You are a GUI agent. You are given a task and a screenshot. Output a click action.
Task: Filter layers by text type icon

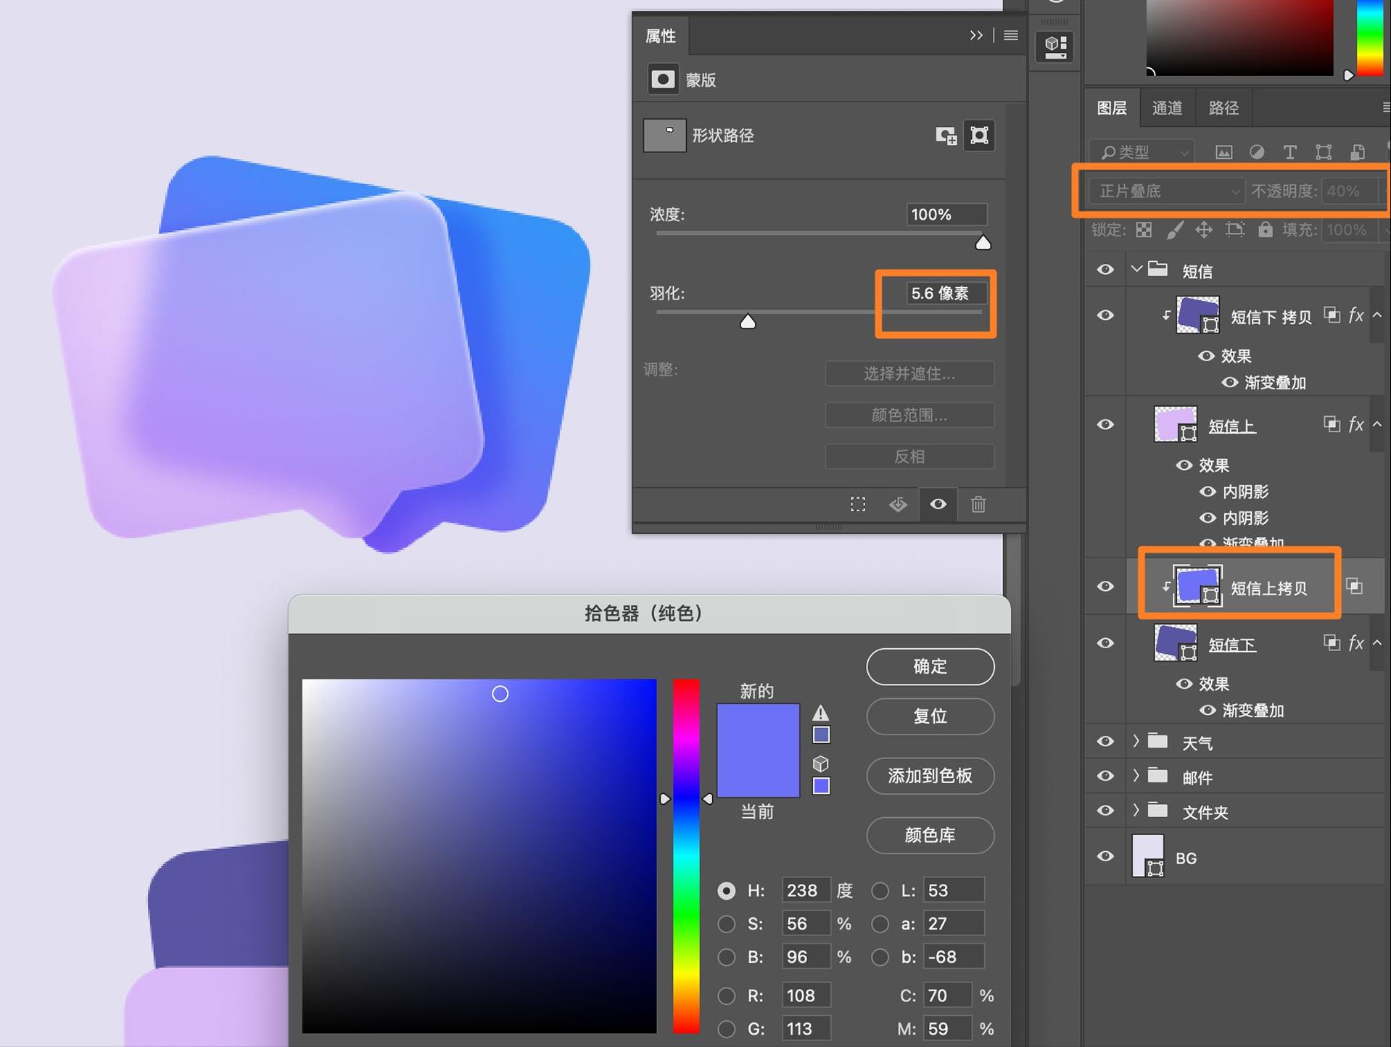click(1289, 152)
